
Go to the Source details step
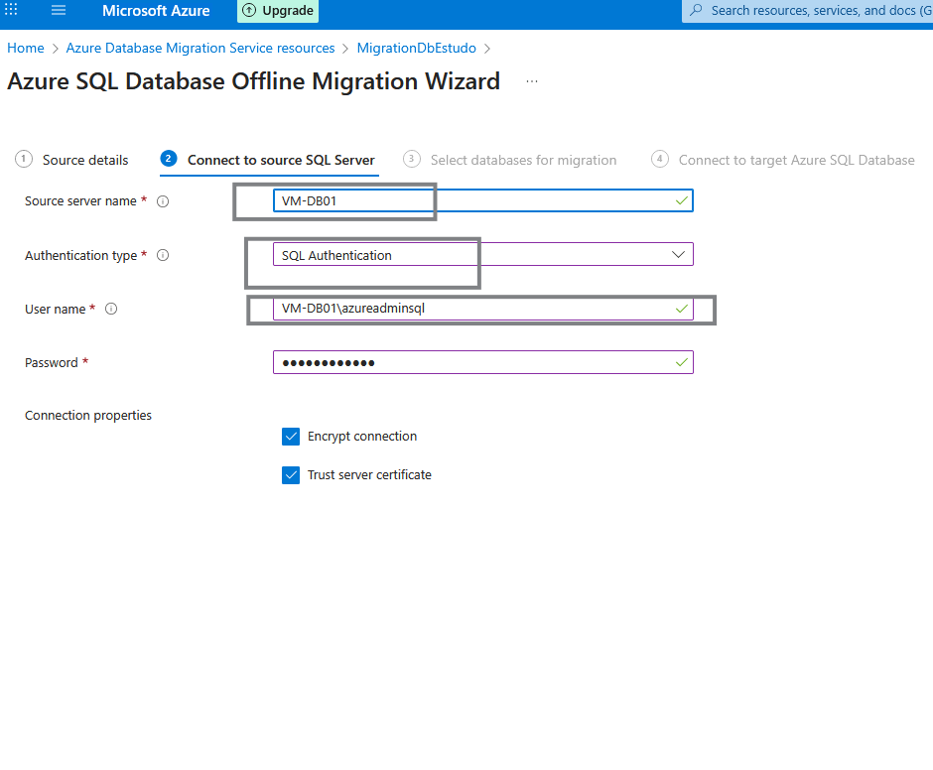tap(85, 160)
